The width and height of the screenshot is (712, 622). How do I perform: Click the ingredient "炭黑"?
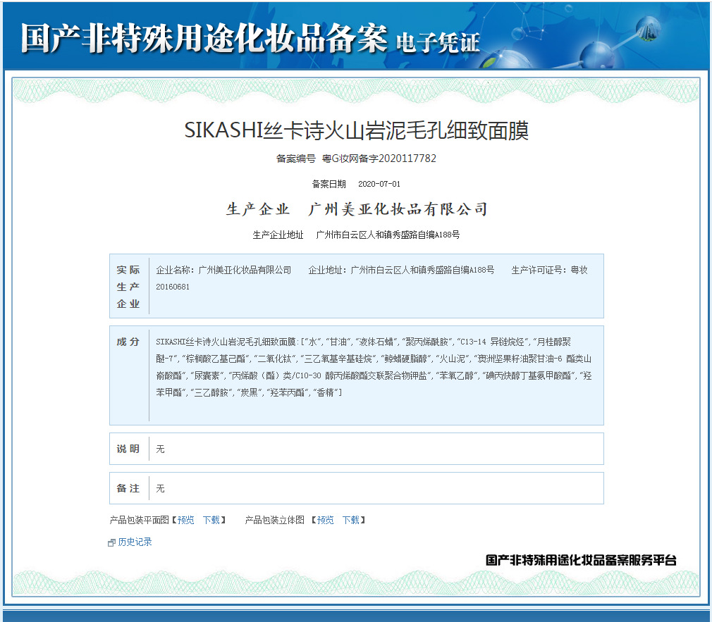250,392
